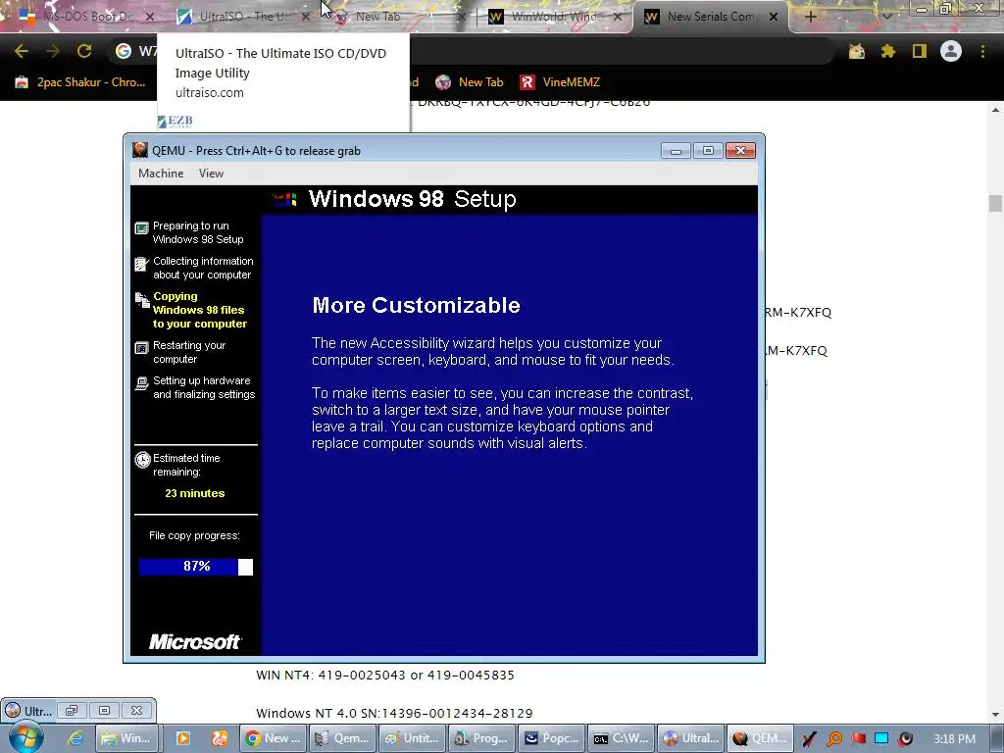The height and width of the screenshot is (753, 1004).
Task: Click the 23 minutes remaining text
Action: tap(195, 493)
